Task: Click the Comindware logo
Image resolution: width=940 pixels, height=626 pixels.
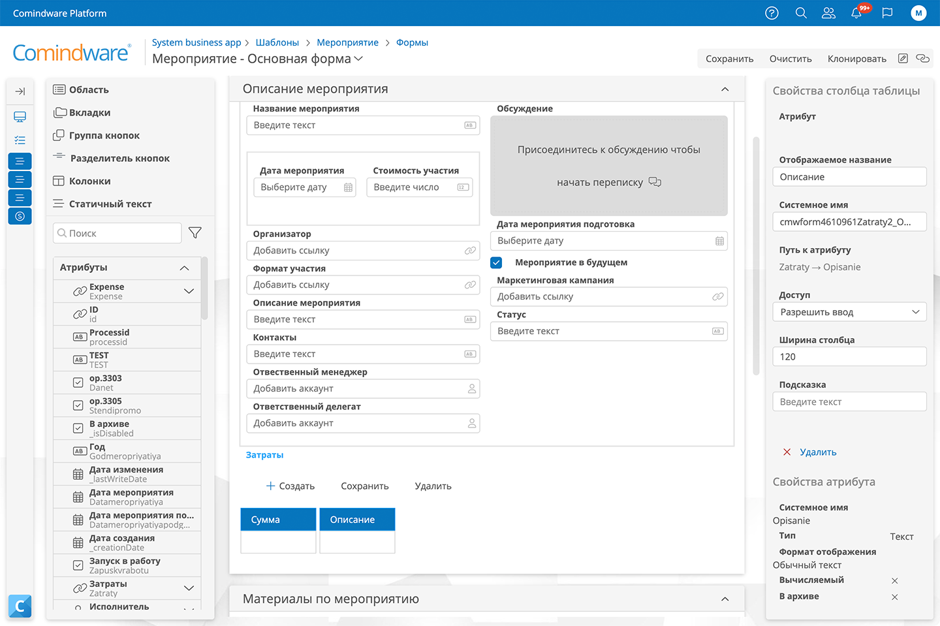Action: coord(72,53)
